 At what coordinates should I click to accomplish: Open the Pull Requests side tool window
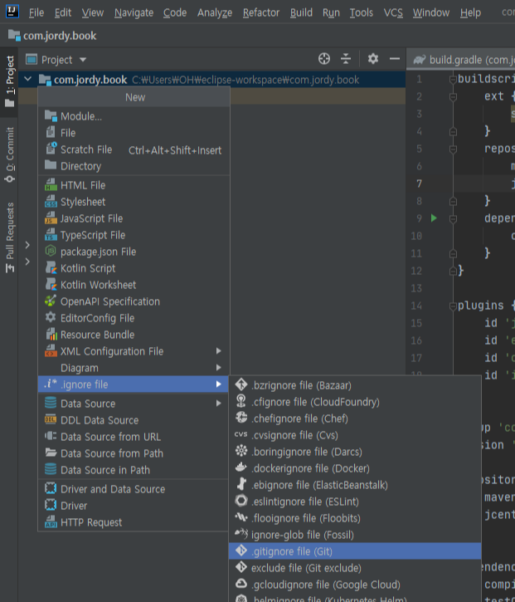9,237
